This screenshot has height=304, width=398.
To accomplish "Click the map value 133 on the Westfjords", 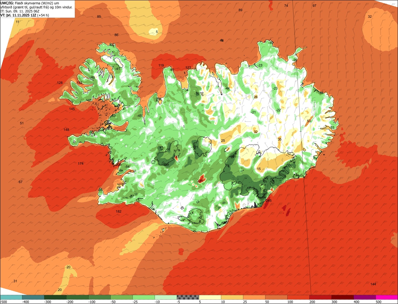I will pos(80,83).
